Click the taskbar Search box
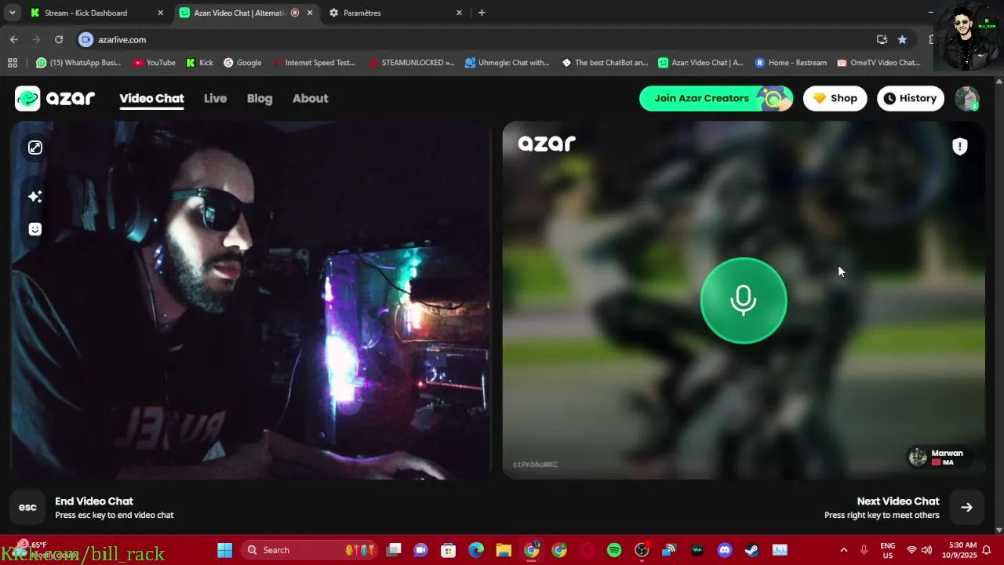This screenshot has width=1004, height=565. point(310,550)
